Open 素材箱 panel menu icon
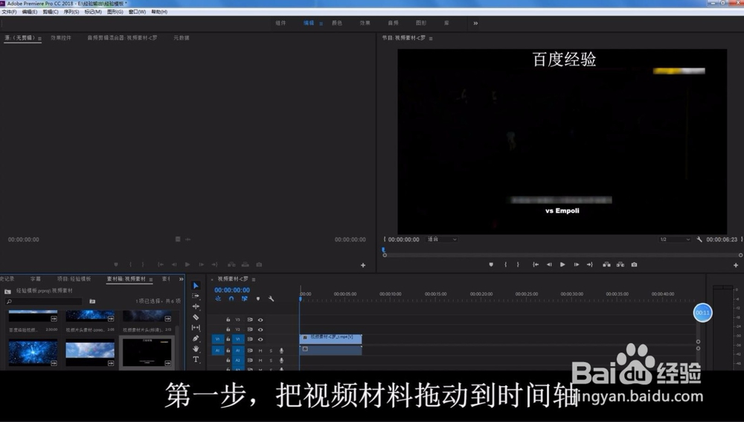Image resolution: width=744 pixels, height=422 pixels. (x=151, y=280)
